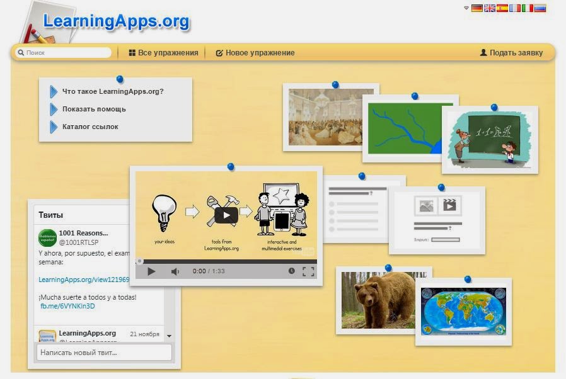Open Новое упражнение menu
Screen dimensions: 566x379
pos(255,53)
